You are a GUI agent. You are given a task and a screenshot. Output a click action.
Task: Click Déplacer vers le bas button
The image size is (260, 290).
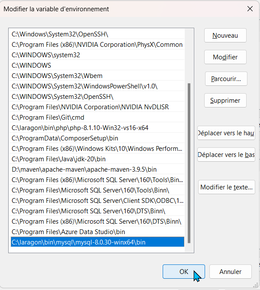click(x=226, y=154)
